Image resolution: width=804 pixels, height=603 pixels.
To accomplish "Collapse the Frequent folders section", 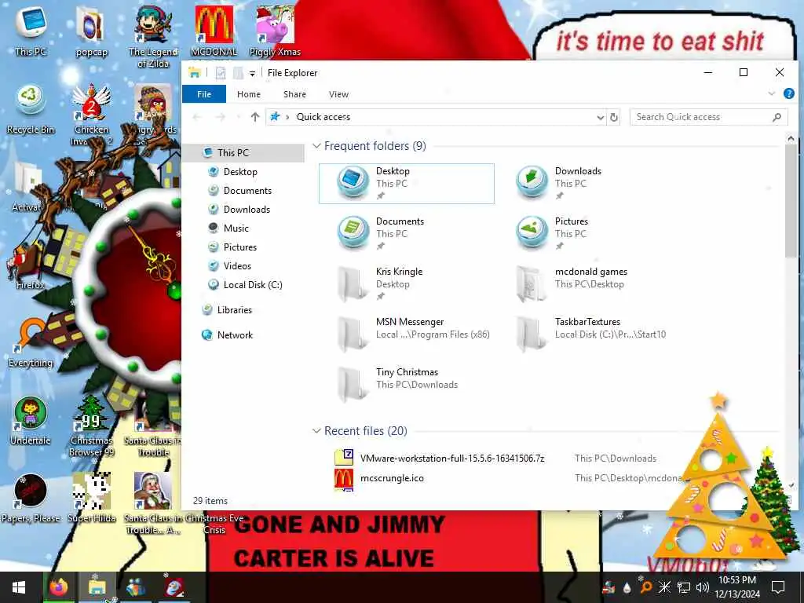I will click(316, 146).
